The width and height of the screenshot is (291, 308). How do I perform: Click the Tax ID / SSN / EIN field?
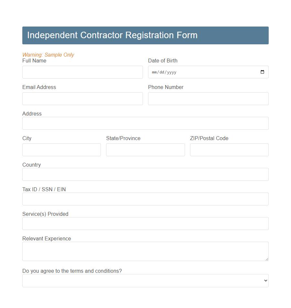[145, 199]
